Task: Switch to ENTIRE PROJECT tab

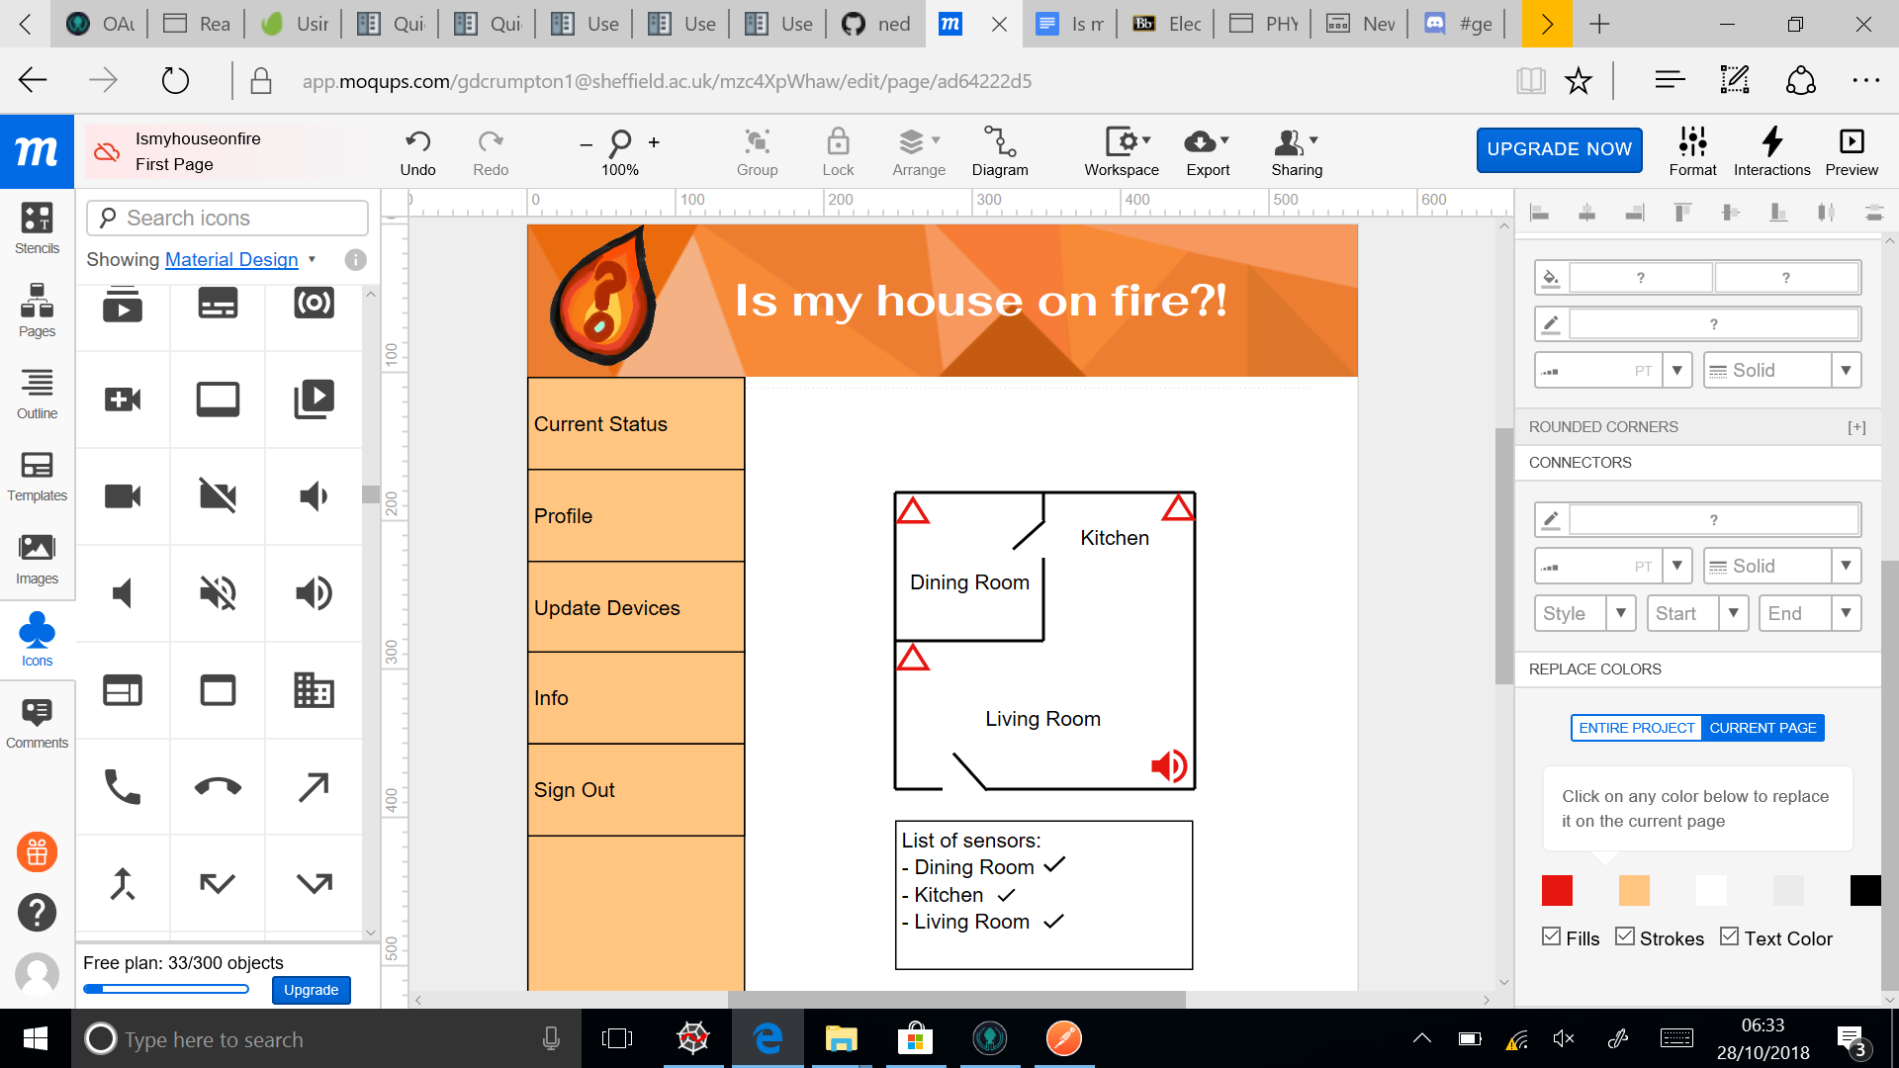Action: pyautogui.click(x=1636, y=728)
